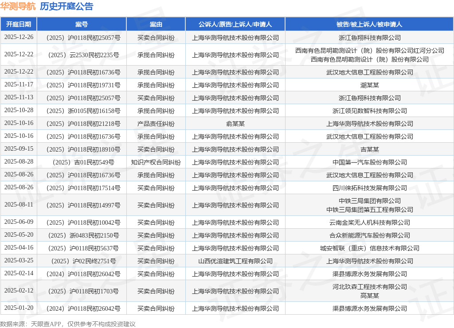Select the date cell 2025-01-20
The width and height of the screenshot is (454, 328).
click(x=19, y=308)
